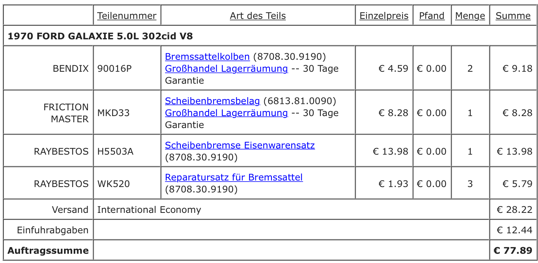538x263 pixels.
Task: Open the Reparatursatz für Bremssattel link
Action: click(234, 177)
